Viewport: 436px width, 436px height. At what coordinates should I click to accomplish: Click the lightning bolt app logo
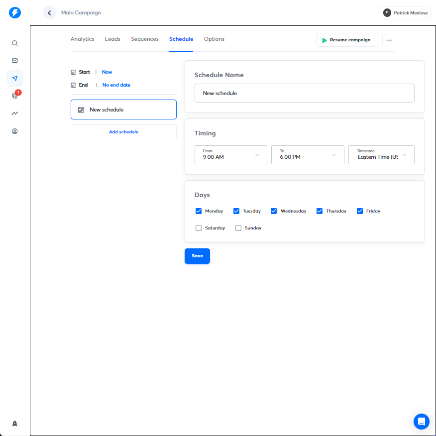(x=15, y=12)
